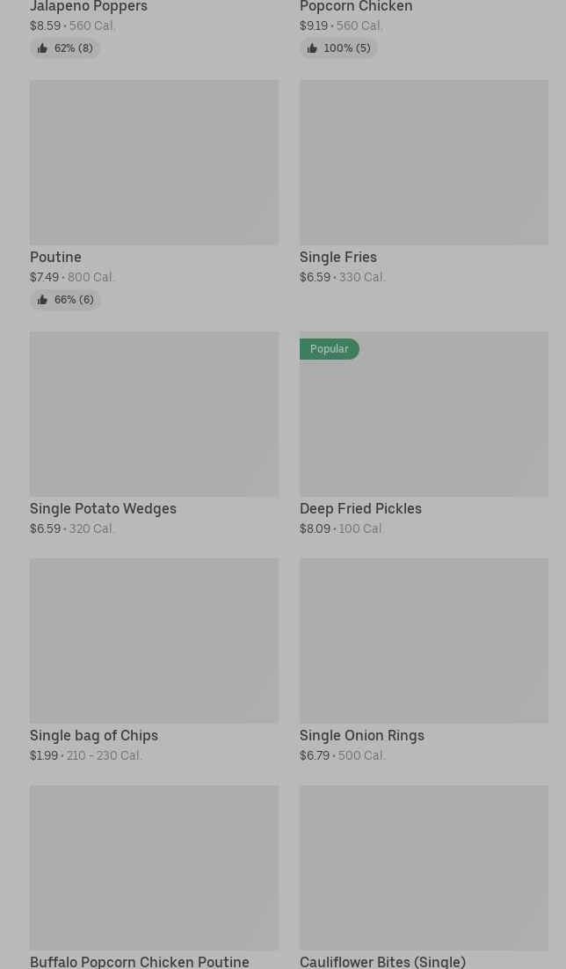Select the Single bag of Chips title
Image resolution: width=566 pixels, height=969 pixels.
point(94,736)
